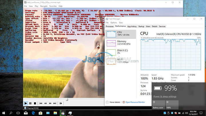Open Power & sleep settings link
Image resolution: width=206 pixels, height=116 pixels.
165,97
